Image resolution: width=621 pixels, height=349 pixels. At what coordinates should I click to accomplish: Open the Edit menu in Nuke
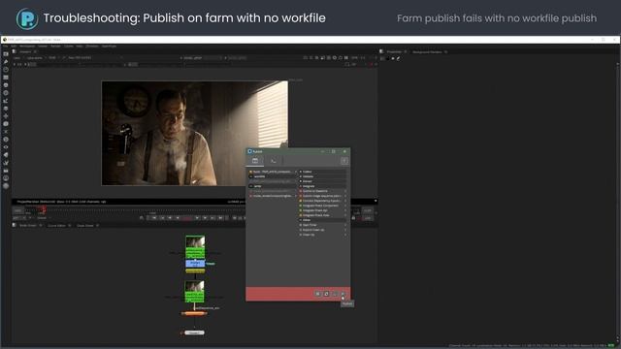14,47
